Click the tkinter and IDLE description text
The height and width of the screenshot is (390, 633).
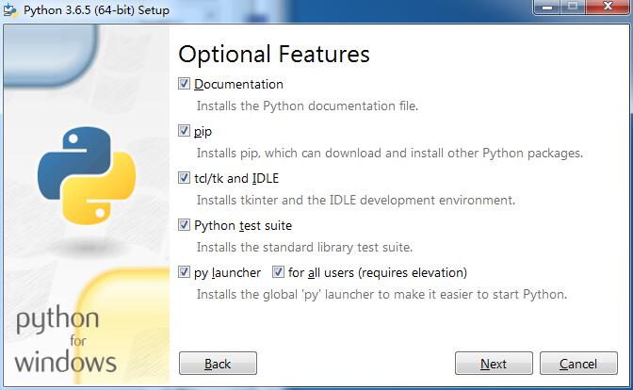[x=356, y=200]
